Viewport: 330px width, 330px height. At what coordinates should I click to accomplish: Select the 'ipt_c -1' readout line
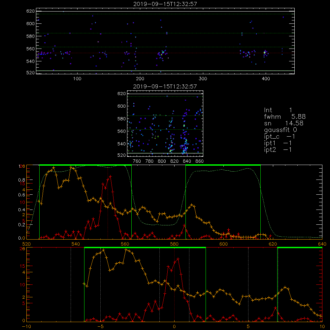click(x=280, y=137)
